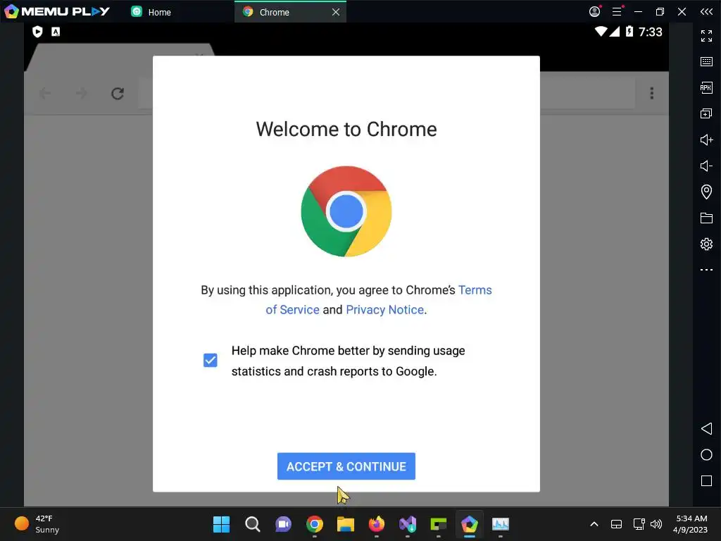
Task: Open the MEmu hamburger menu
Action: [x=617, y=11]
